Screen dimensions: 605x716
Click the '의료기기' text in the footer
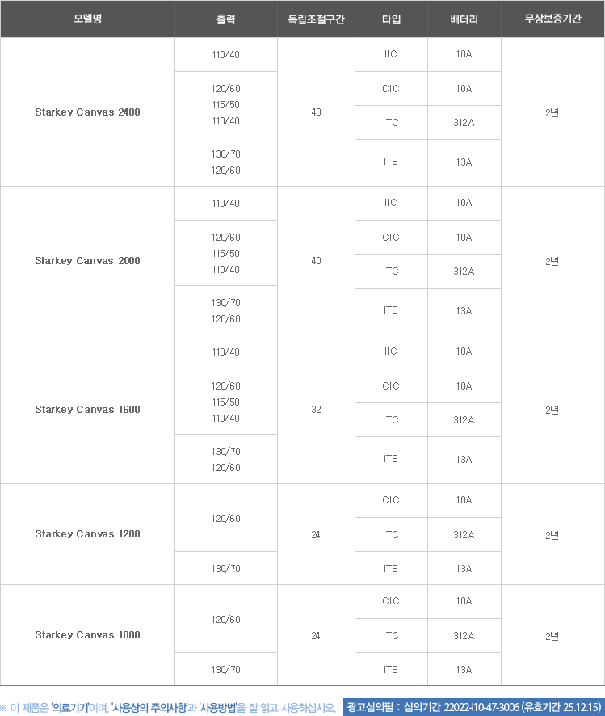pyautogui.click(x=69, y=708)
